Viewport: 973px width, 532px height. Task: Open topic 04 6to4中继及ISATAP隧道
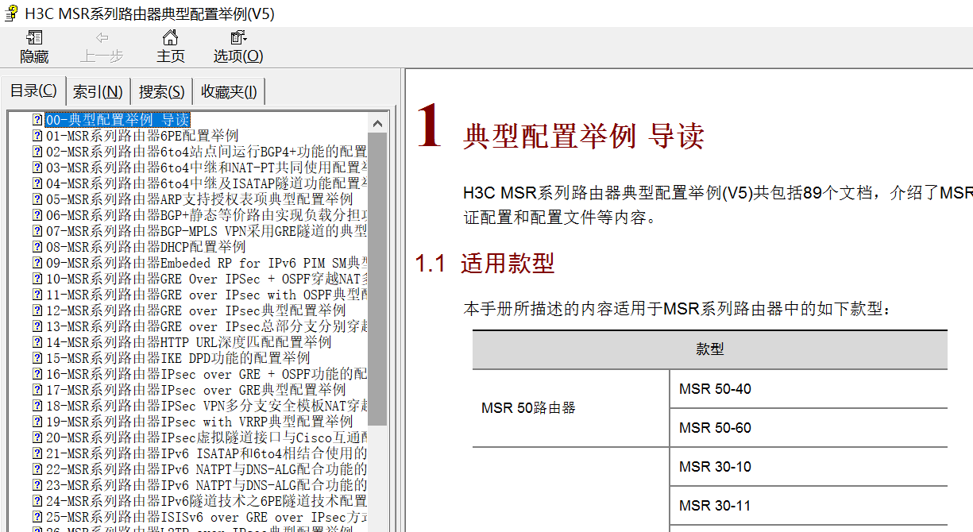tap(206, 183)
